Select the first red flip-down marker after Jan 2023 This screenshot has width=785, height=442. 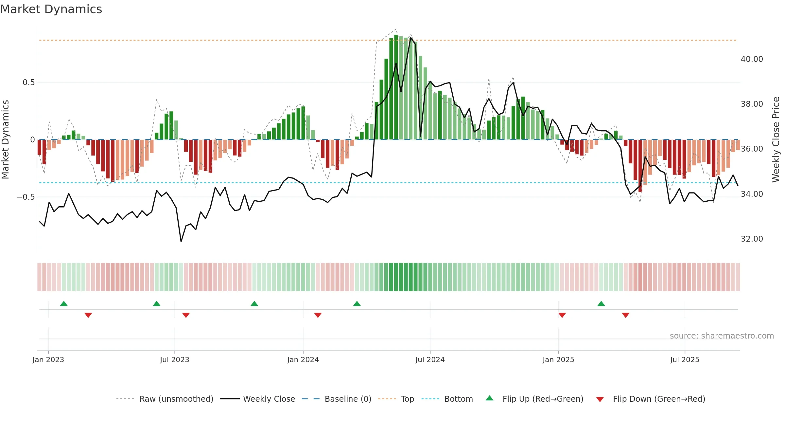88,315
